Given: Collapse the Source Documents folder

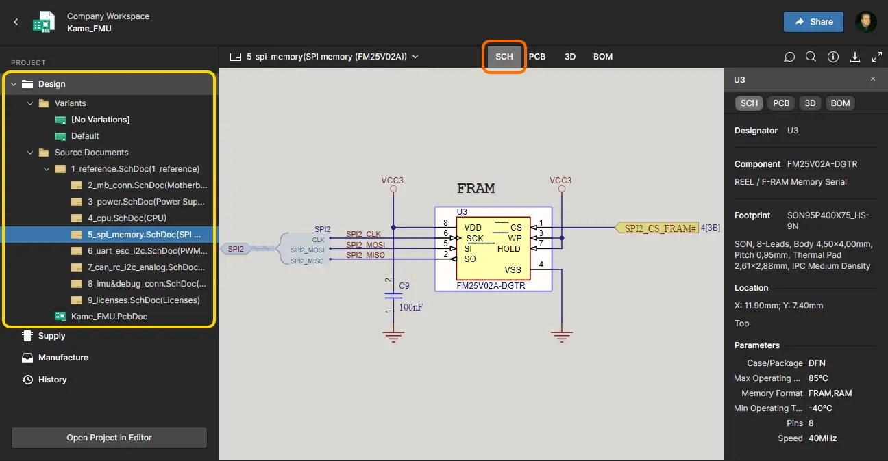Looking at the screenshot, I should coord(30,153).
